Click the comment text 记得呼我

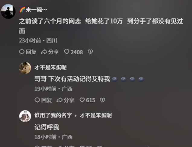47,127
